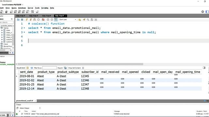The image size is (209, 117).
Task: Click the Filter Rows input field
Action: pyautogui.click(x=49, y=68)
